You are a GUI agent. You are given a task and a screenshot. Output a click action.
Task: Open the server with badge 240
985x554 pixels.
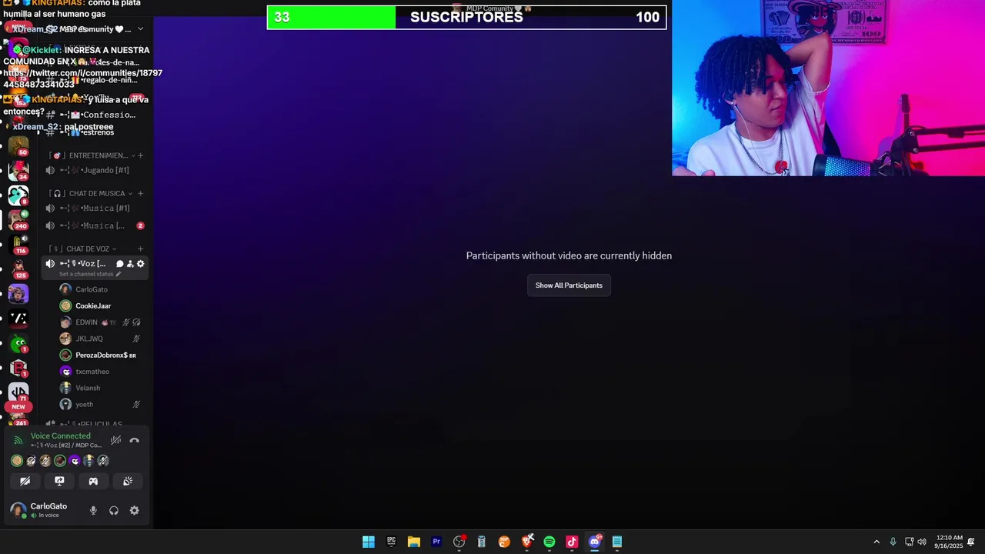tap(18, 219)
